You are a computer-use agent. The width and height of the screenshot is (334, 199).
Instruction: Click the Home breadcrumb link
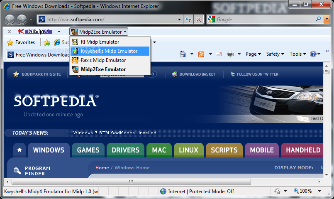coord(102,168)
